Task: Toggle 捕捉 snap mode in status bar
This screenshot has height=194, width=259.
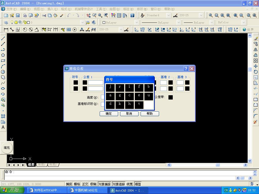Action: 69,184
